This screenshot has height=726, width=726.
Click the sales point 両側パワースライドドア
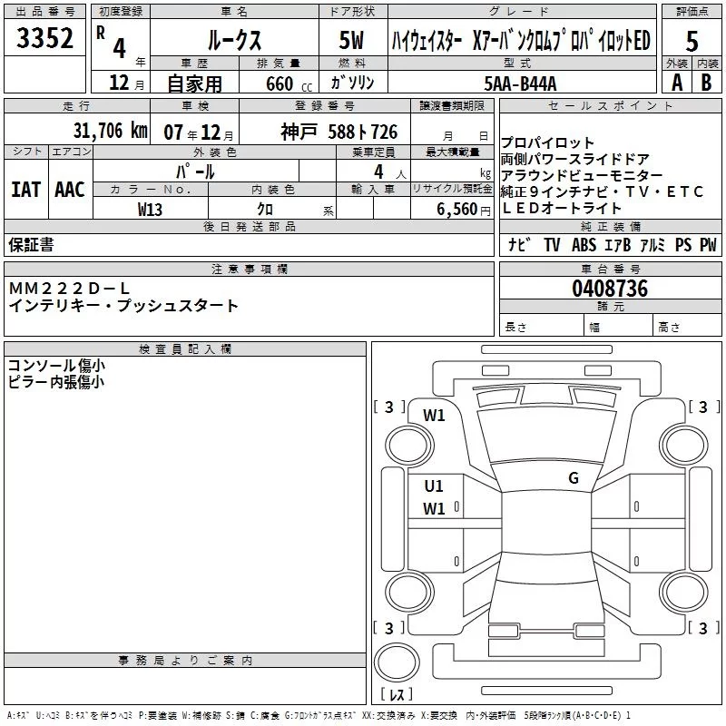[575, 159]
